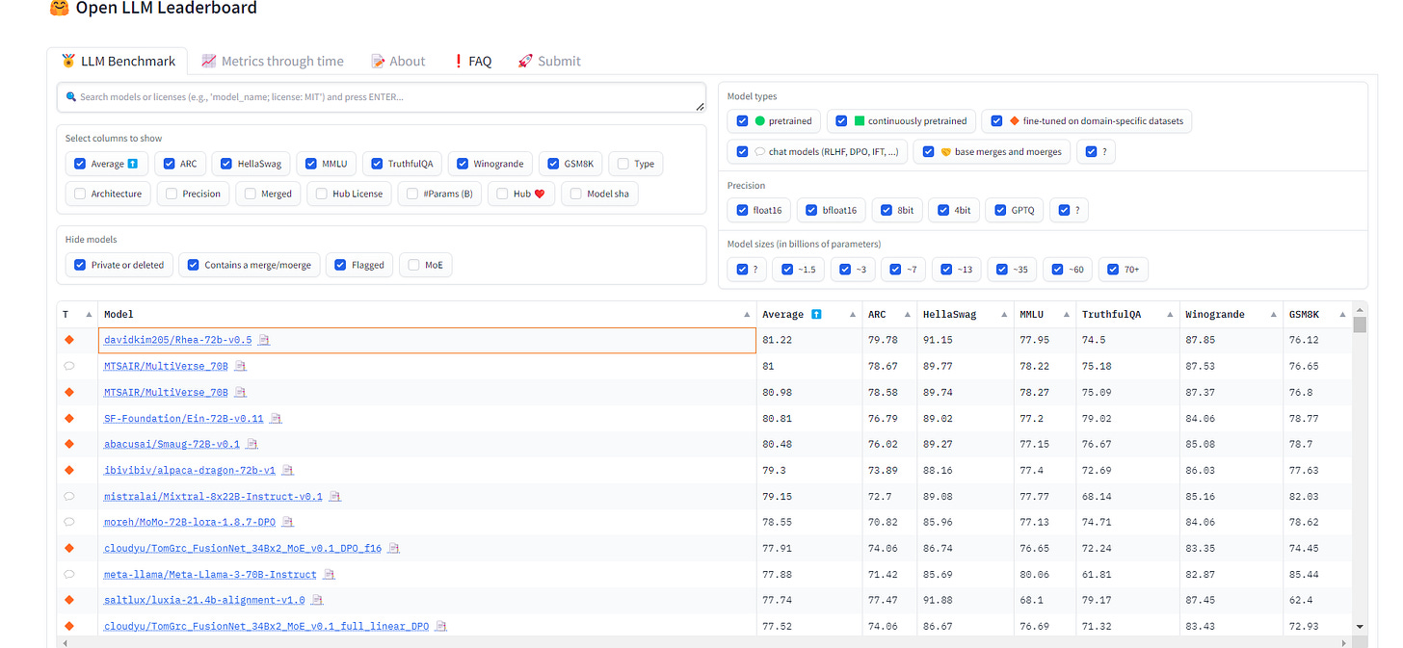The width and height of the screenshot is (1403, 648).
Task: Open details icon next to Mixtral-8x22B-Instruct-v0.1
Action: point(334,496)
